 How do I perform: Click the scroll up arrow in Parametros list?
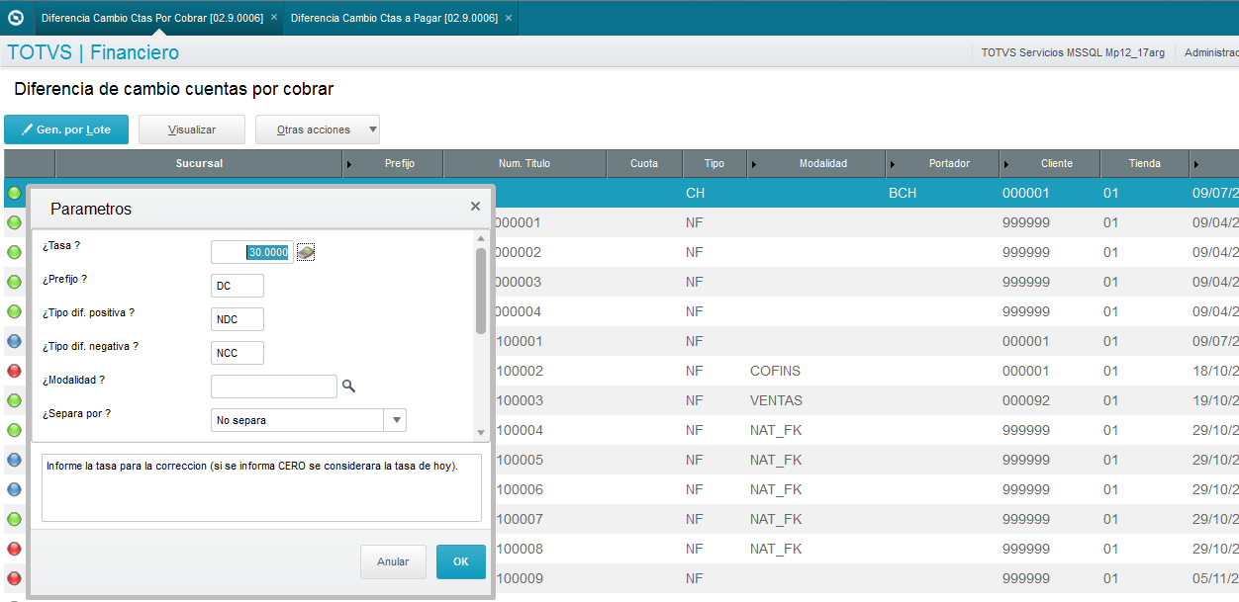click(481, 238)
